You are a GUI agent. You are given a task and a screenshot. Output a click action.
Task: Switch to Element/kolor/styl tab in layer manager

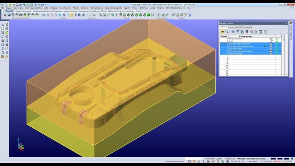pyautogui.click(x=235, y=27)
